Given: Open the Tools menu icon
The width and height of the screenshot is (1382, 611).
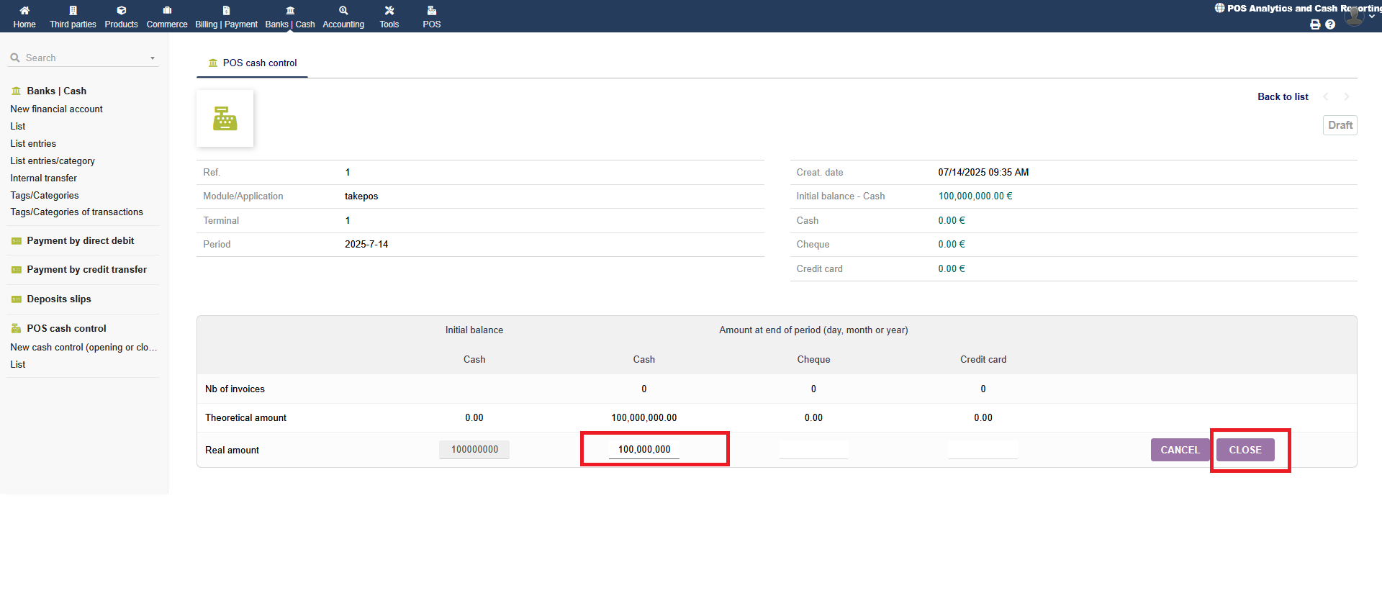Looking at the screenshot, I should [x=389, y=11].
